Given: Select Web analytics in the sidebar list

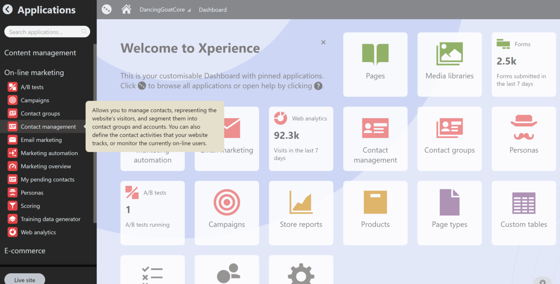Looking at the screenshot, I should (38, 232).
